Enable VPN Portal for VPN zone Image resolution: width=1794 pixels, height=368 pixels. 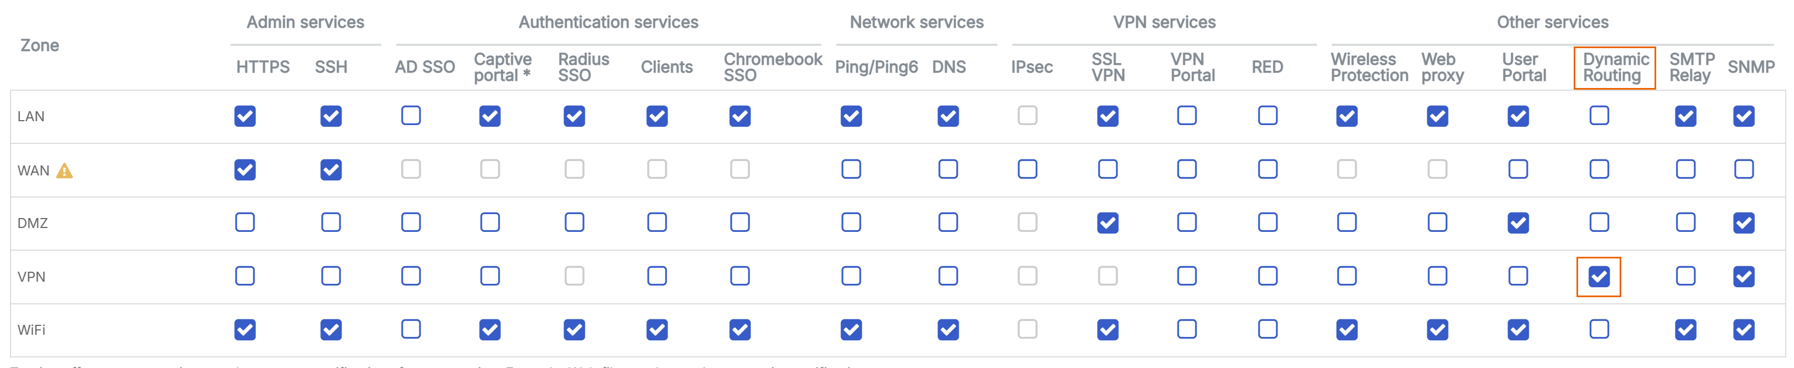1187,276
